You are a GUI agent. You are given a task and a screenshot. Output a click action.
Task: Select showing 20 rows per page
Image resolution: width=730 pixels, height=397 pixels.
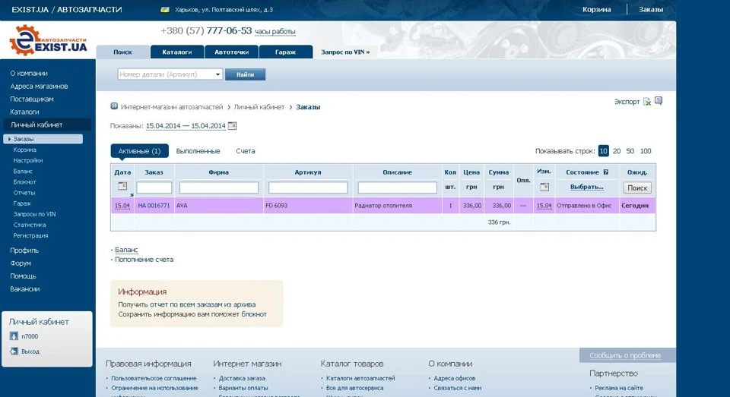point(617,151)
